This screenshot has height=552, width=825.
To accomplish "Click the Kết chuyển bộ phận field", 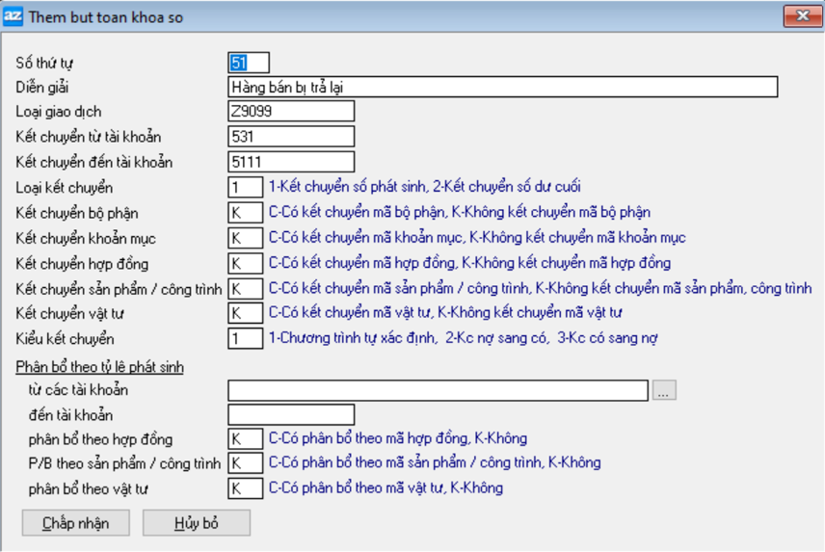I will 246,212.
